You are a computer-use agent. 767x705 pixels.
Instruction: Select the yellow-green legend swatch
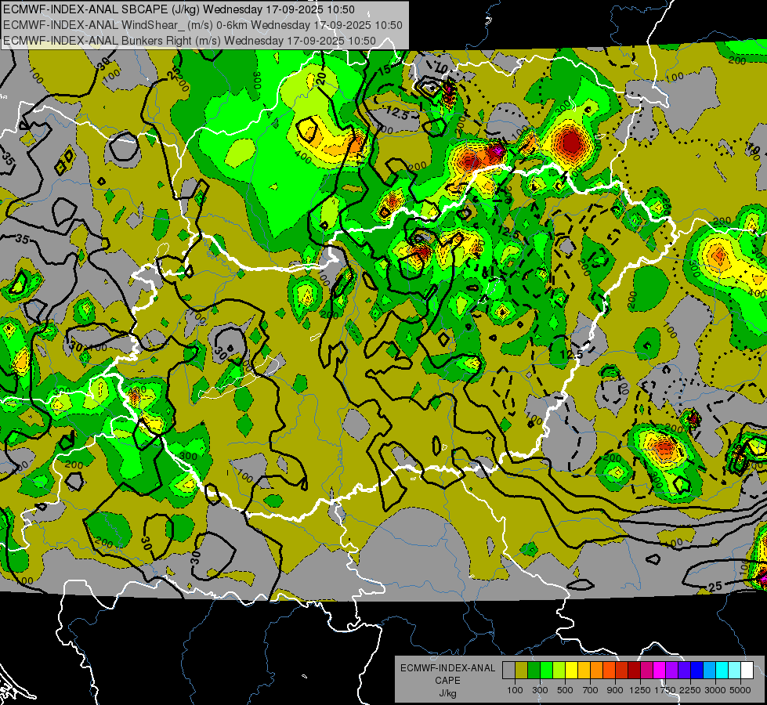click(x=559, y=670)
